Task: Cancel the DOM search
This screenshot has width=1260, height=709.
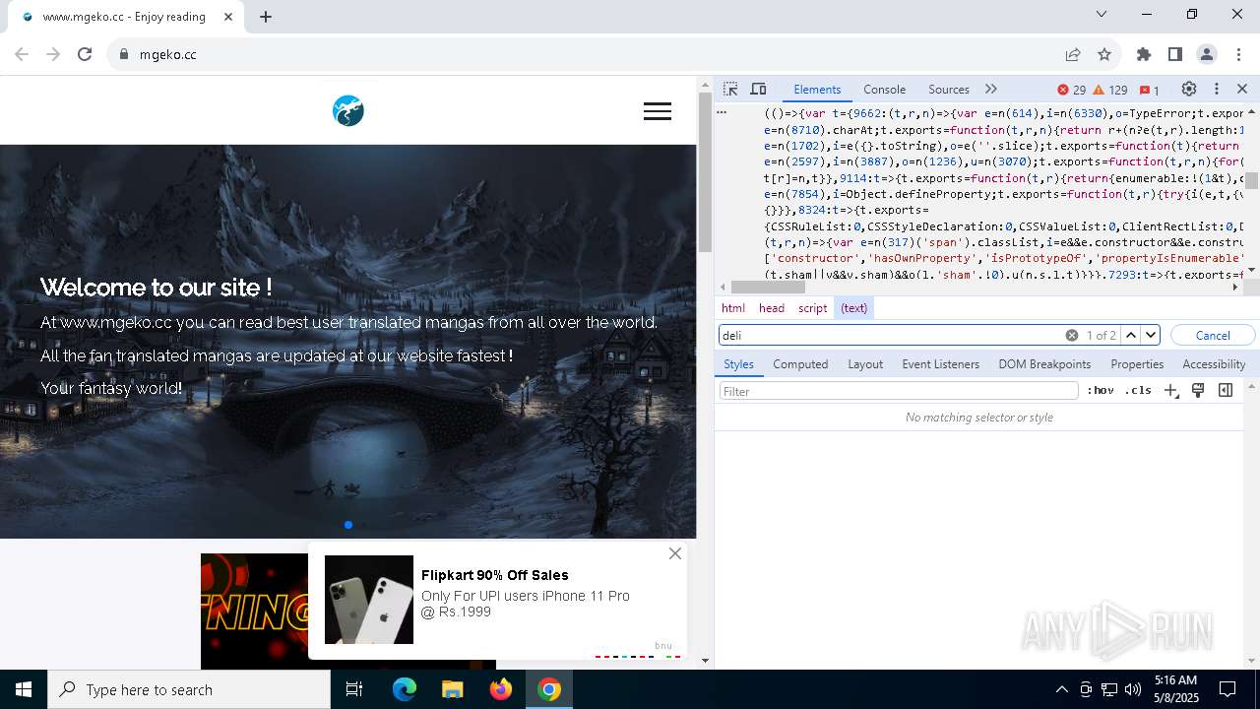Action: [1213, 335]
